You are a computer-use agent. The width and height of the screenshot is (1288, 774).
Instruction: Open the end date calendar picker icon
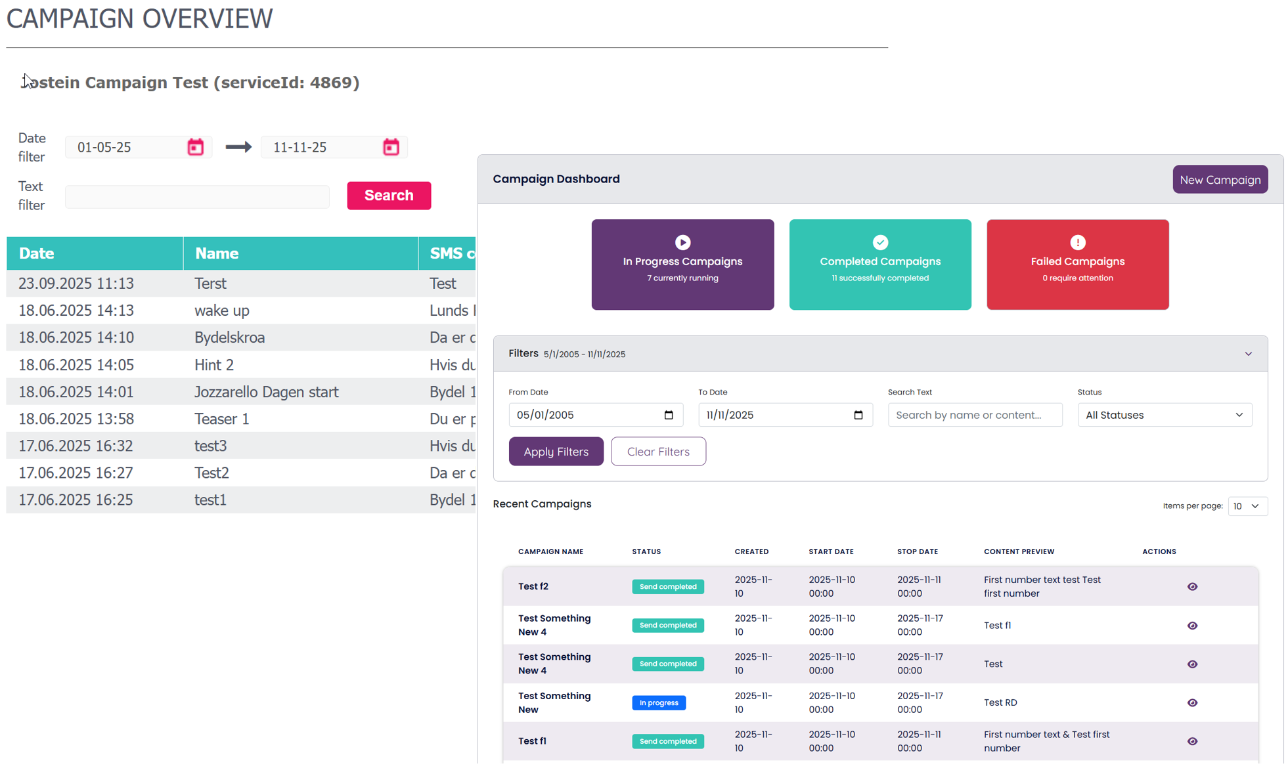click(391, 147)
